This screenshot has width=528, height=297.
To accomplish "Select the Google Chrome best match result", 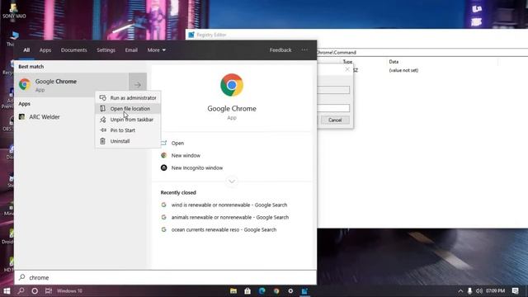I will coord(72,85).
